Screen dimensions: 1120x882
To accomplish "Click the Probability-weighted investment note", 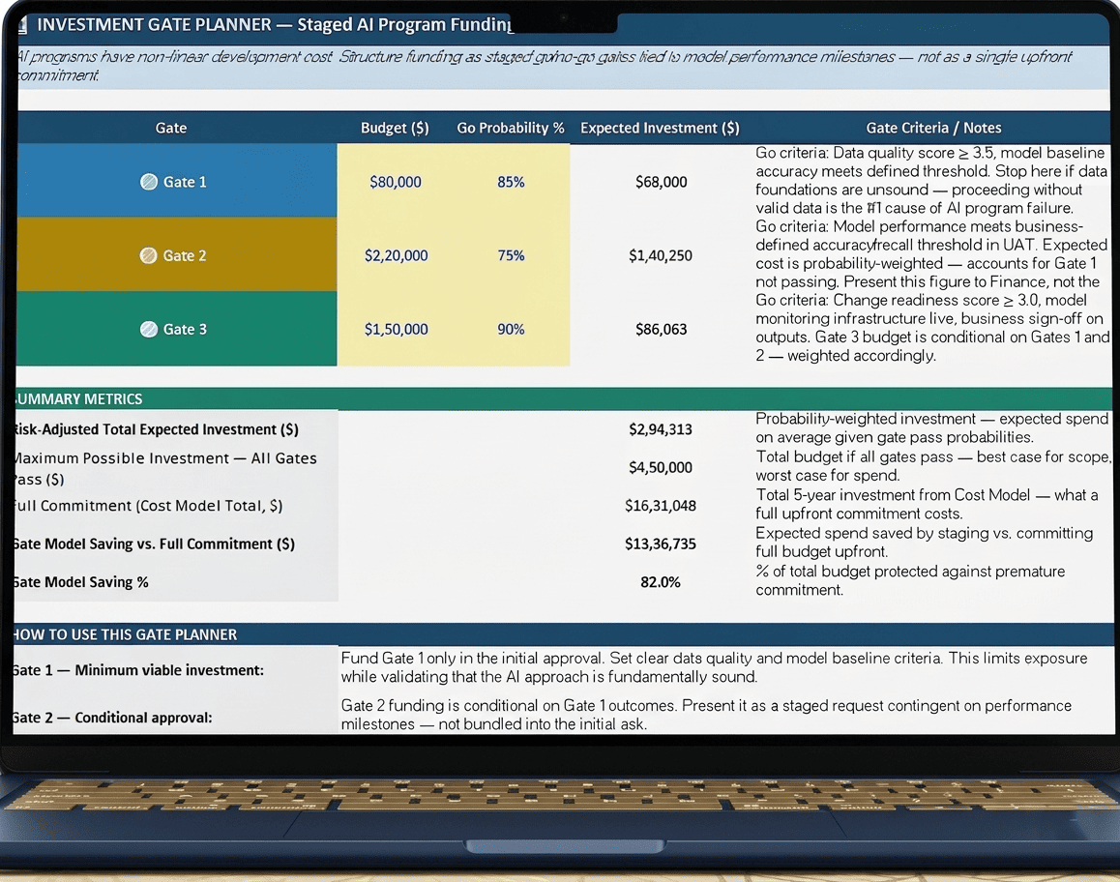I will [x=931, y=427].
